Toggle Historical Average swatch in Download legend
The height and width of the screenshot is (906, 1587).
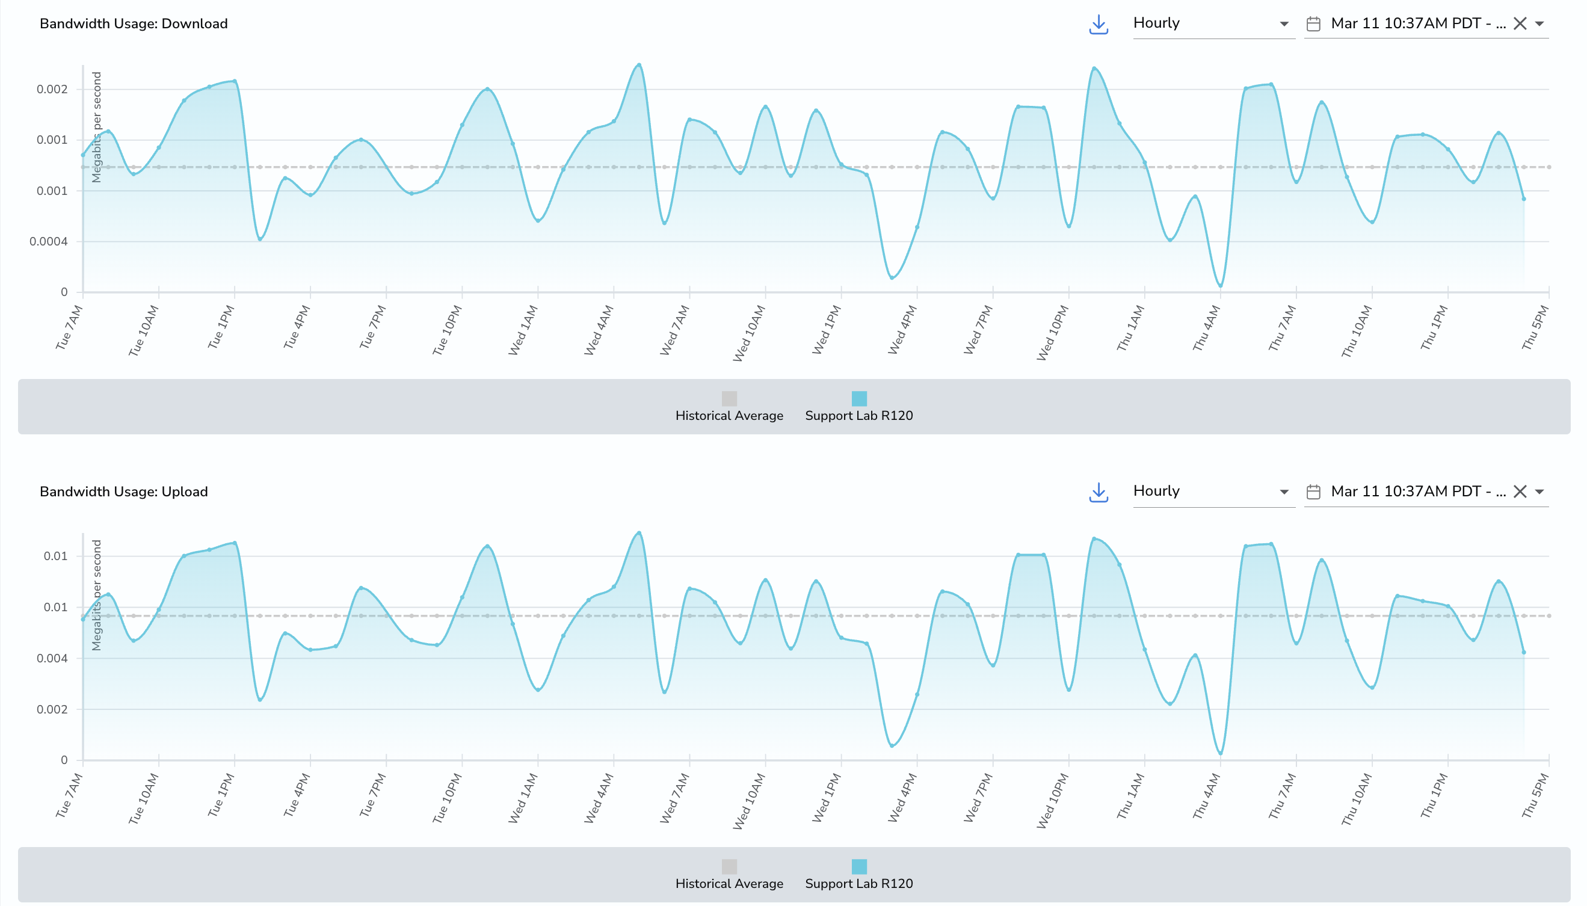[x=729, y=398]
